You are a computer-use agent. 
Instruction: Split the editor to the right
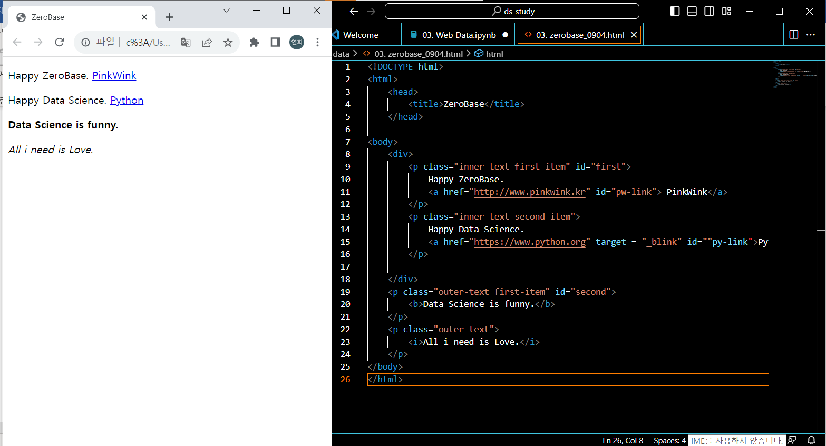point(794,35)
